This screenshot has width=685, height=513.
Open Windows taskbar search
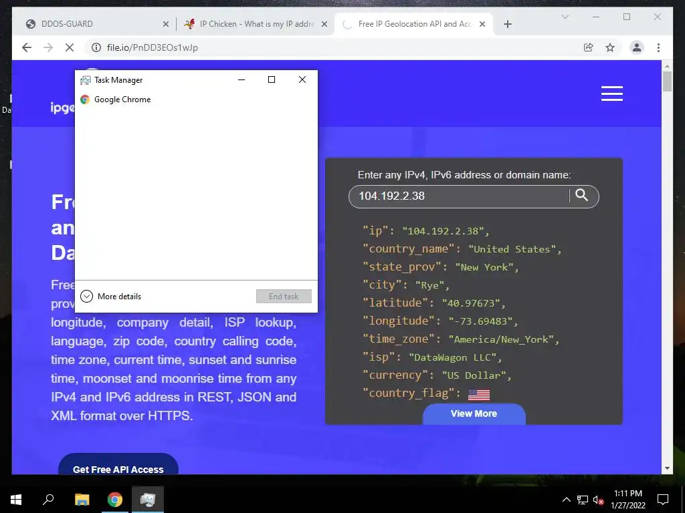coord(48,500)
